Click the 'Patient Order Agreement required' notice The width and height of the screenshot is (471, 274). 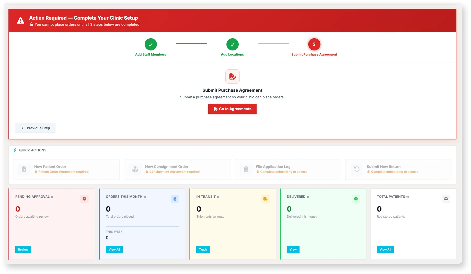pos(63,172)
